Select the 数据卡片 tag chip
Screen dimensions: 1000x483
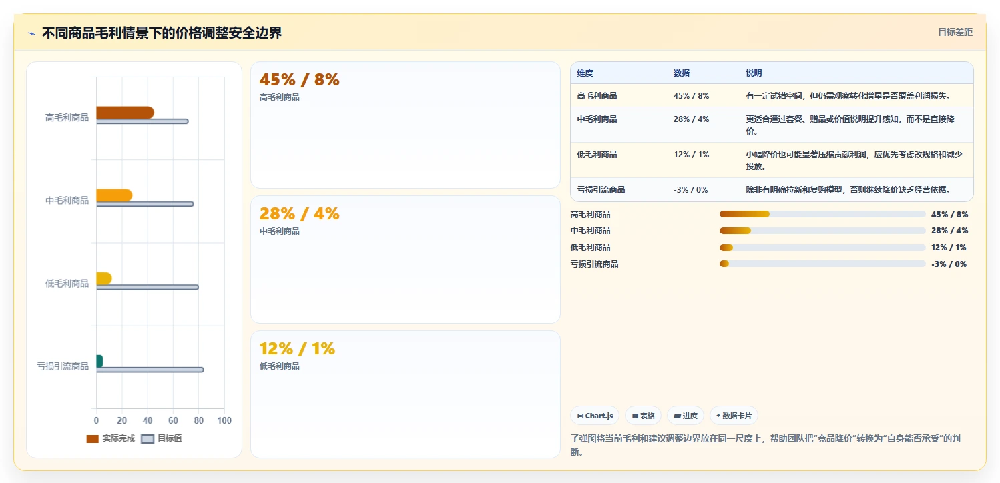coord(734,416)
